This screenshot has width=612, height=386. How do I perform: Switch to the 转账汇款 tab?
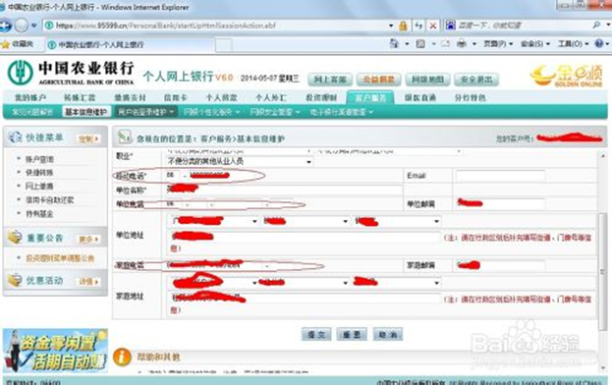point(80,97)
